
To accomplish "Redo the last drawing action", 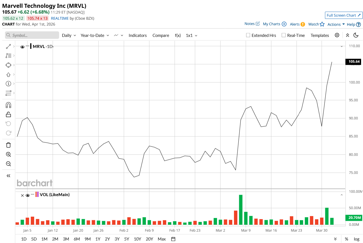I will coord(8,133).
